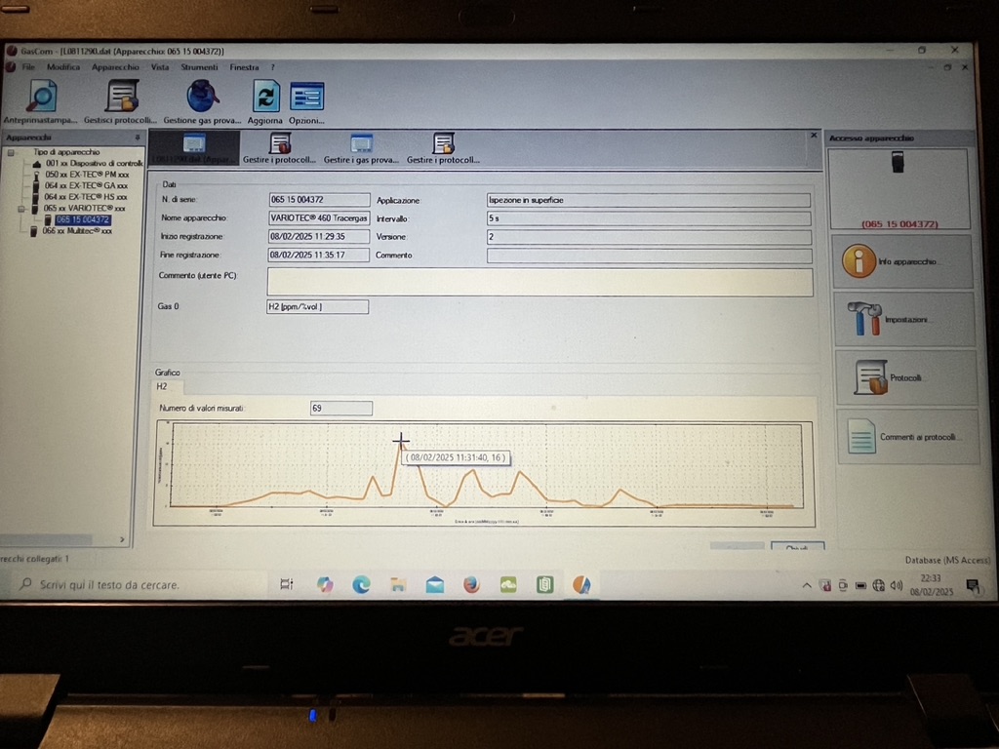Click the Aggiorna refresh icon
The width and height of the screenshot is (999, 749).
(x=265, y=98)
